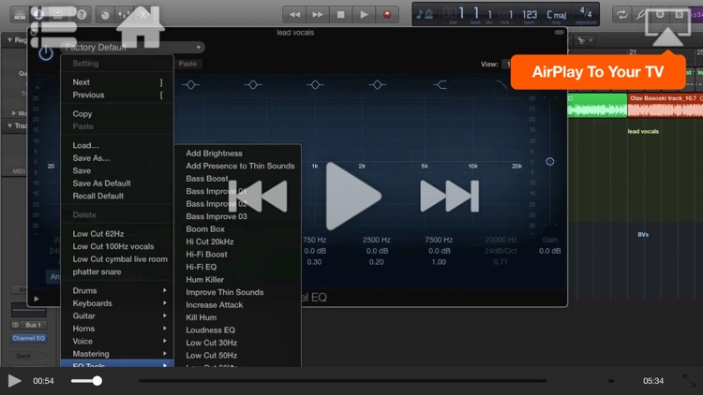Skip to next video with overlay
Viewport: 703px width, 395px height.
(449, 197)
